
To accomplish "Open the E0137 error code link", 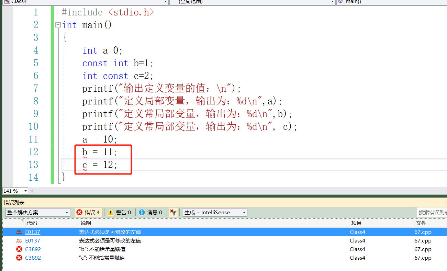I will (32, 232).
